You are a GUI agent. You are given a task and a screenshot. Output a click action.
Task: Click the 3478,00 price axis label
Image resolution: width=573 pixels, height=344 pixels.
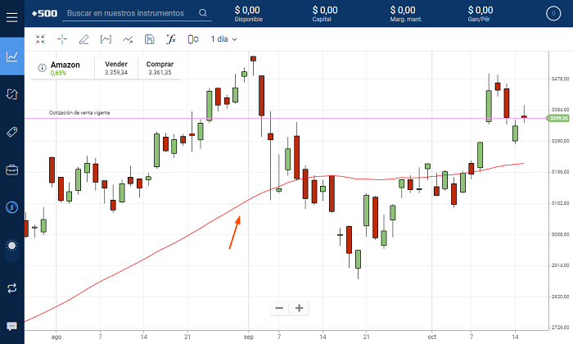(x=560, y=79)
